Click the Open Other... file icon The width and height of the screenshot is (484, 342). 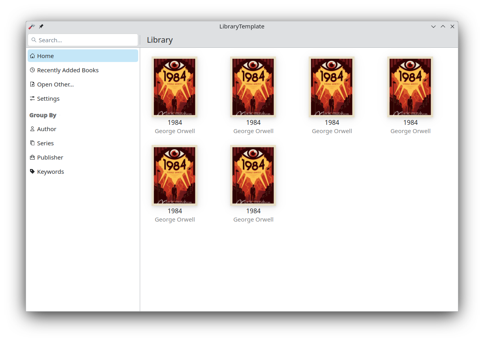(32, 85)
